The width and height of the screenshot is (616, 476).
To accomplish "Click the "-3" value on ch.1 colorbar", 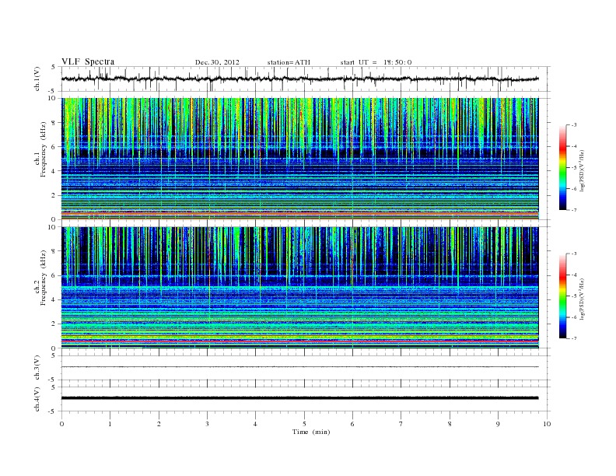I will click(x=574, y=125).
